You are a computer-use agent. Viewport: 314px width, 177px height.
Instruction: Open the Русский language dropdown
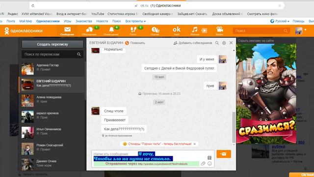tap(280, 21)
